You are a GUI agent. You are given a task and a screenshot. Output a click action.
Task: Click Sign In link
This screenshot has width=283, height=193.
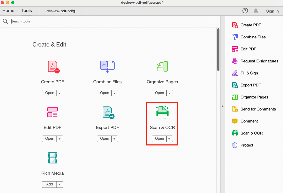(272, 11)
